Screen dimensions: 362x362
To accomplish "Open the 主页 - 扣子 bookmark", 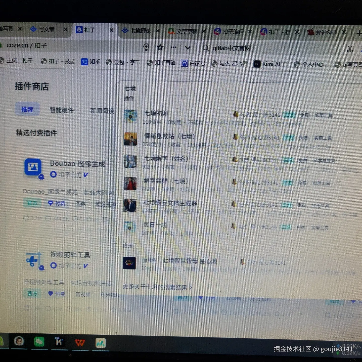I will 17,61.
